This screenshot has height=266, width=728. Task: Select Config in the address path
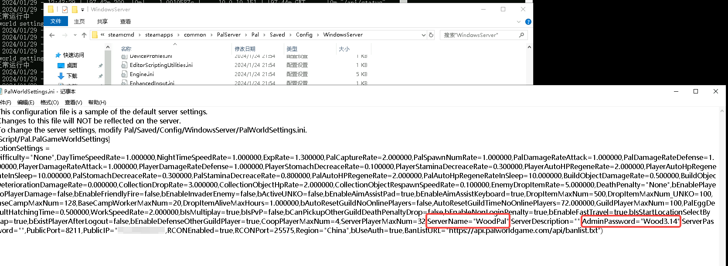[x=304, y=35]
